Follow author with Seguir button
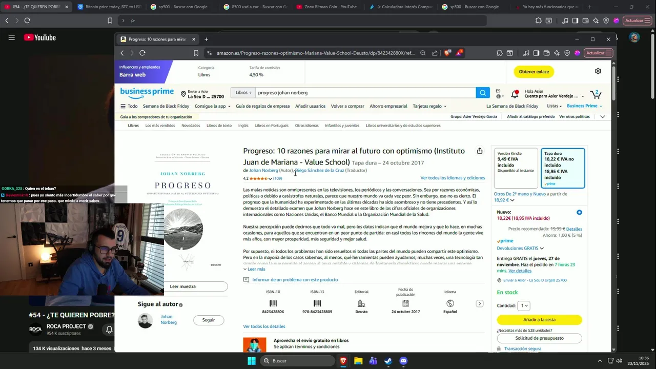 209,320
